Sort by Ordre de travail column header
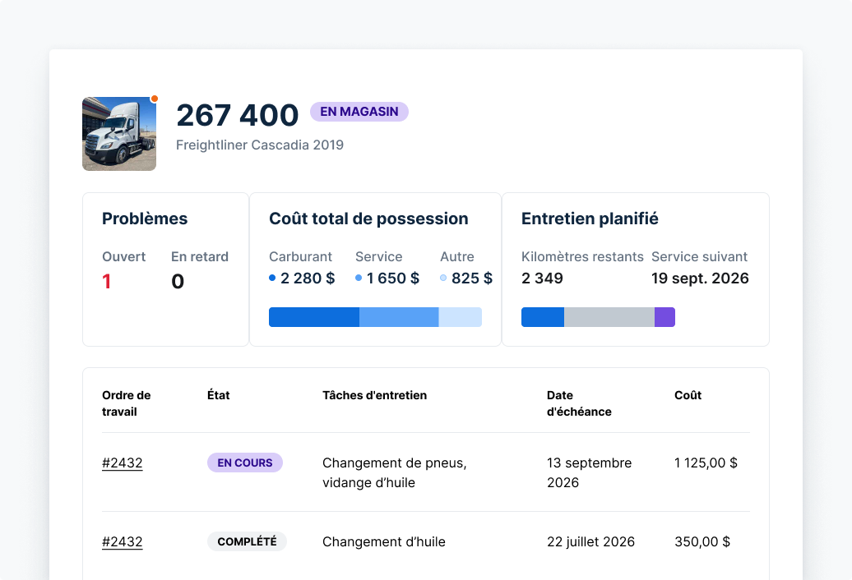This screenshot has height=580, width=852. [x=126, y=403]
